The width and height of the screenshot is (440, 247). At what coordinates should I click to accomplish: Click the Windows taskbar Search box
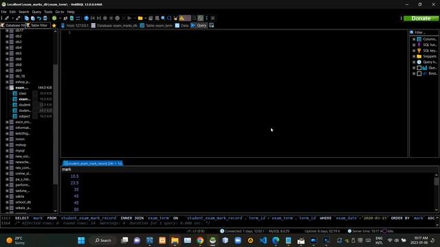point(103,240)
